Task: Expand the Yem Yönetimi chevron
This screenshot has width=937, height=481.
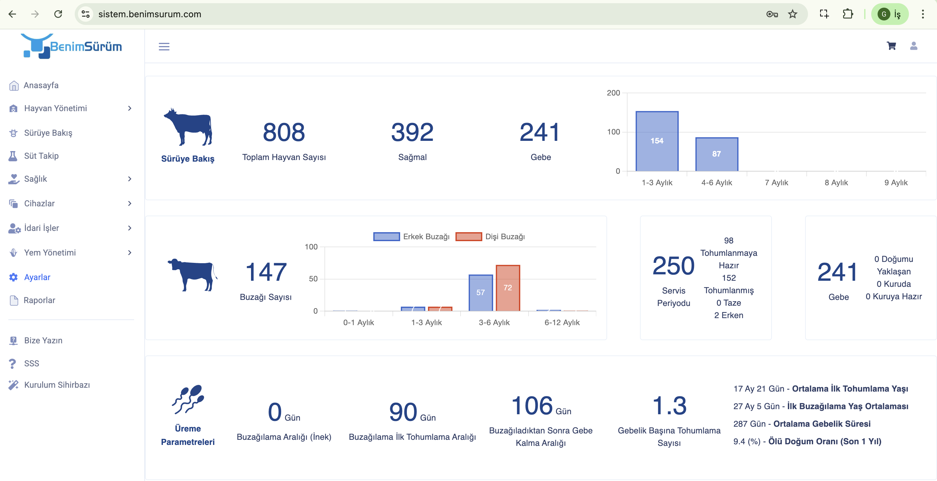Action: pos(129,253)
